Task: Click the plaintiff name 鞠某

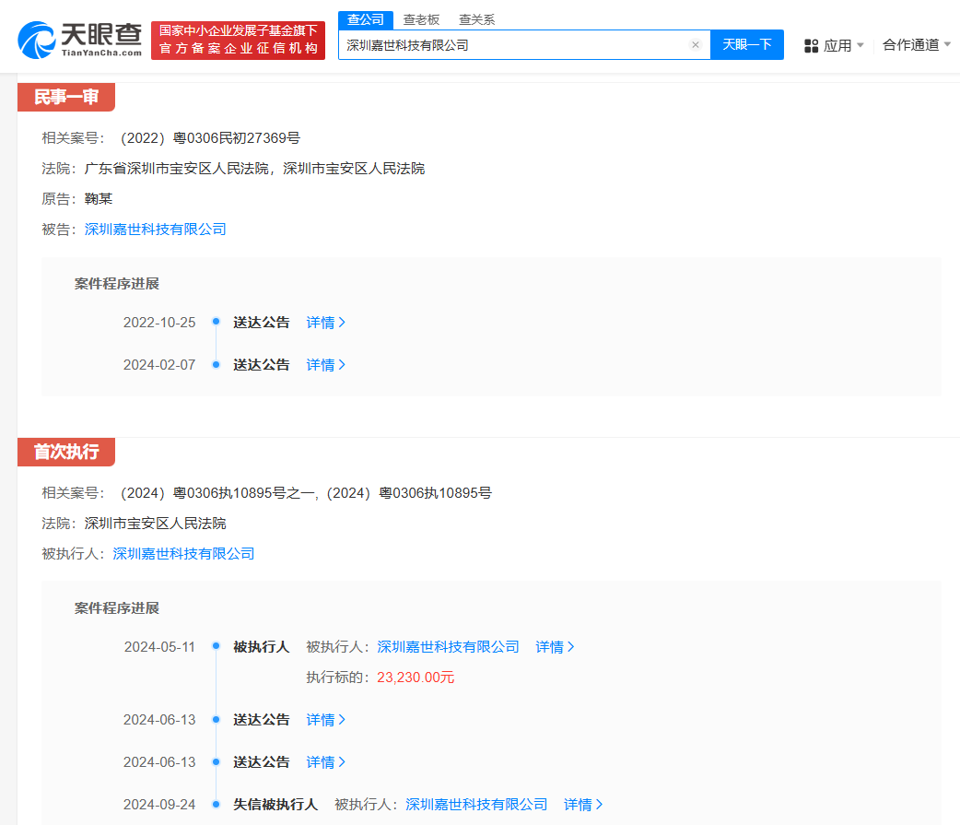Action: [99, 198]
